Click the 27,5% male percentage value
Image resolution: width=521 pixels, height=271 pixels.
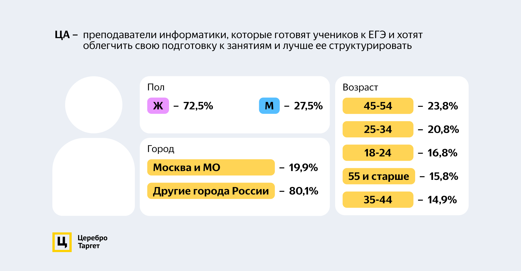pyautogui.click(x=308, y=106)
